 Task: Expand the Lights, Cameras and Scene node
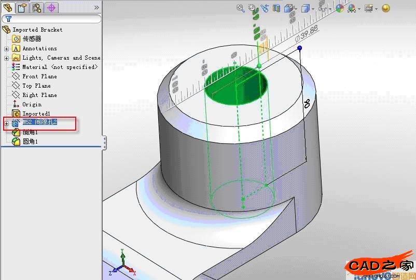(x=6, y=58)
